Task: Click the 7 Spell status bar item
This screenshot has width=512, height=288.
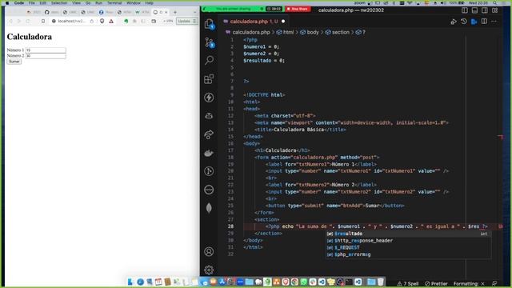Action: tap(408, 283)
